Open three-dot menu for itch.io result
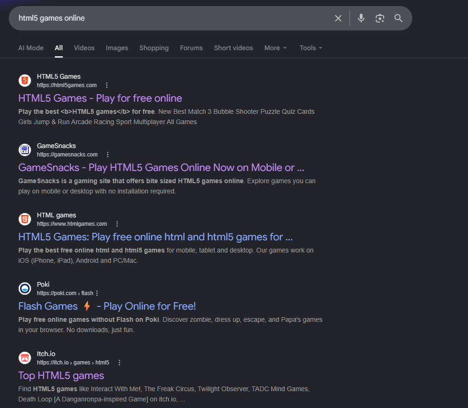Screen dimensions: 468x408 [x=119, y=363]
